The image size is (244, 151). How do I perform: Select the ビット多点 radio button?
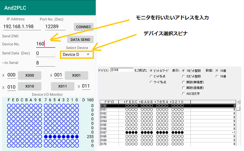pyautogui.click(x=151, y=76)
